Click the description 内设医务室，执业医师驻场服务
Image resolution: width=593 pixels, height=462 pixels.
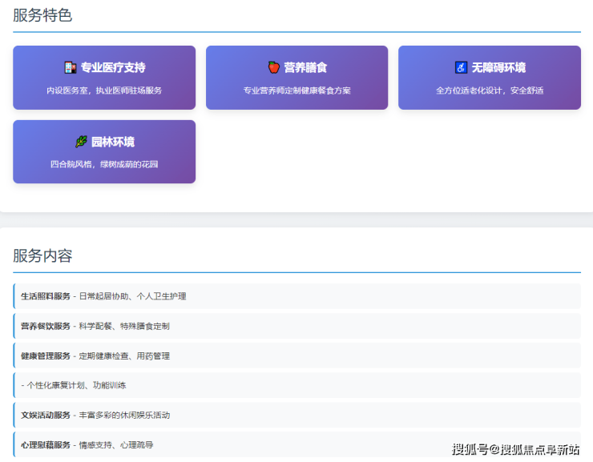click(104, 90)
